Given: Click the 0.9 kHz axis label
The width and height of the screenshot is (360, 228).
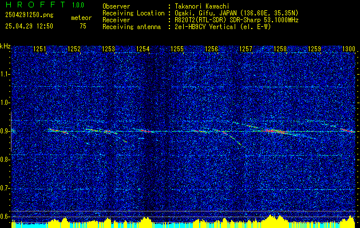Looking at the screenshot, I should tap(4, 131).
